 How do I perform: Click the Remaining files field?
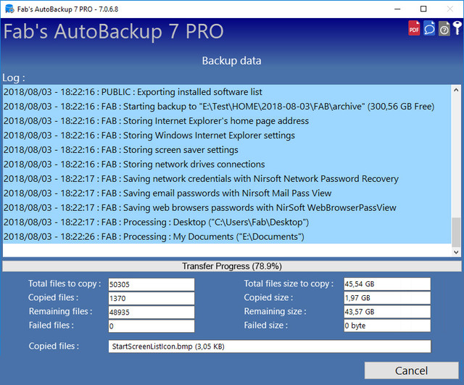pyautogui.click(x=152, y=312)
